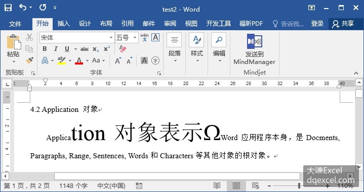Open the Aa change case menu
364x192 pixels.
(x=98, y=60)
